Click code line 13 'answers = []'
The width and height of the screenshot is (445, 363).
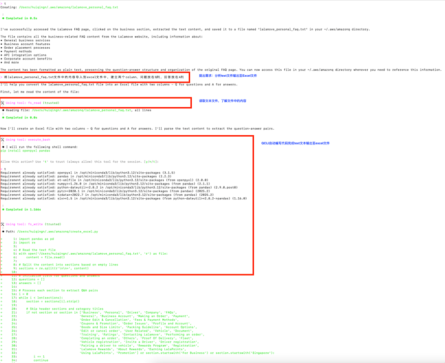click(x=30, y=283)
